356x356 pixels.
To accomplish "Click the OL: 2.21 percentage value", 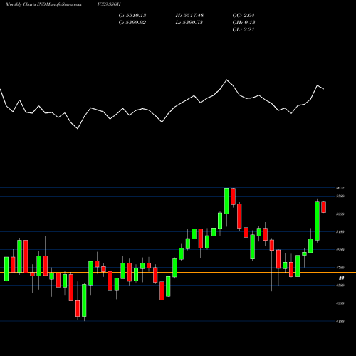I will (244, 30).
